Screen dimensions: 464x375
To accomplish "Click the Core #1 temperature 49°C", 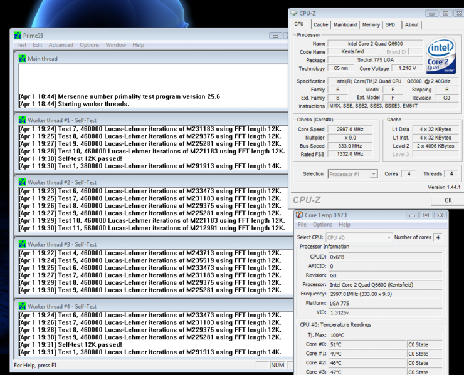I will tap(367, 354).
